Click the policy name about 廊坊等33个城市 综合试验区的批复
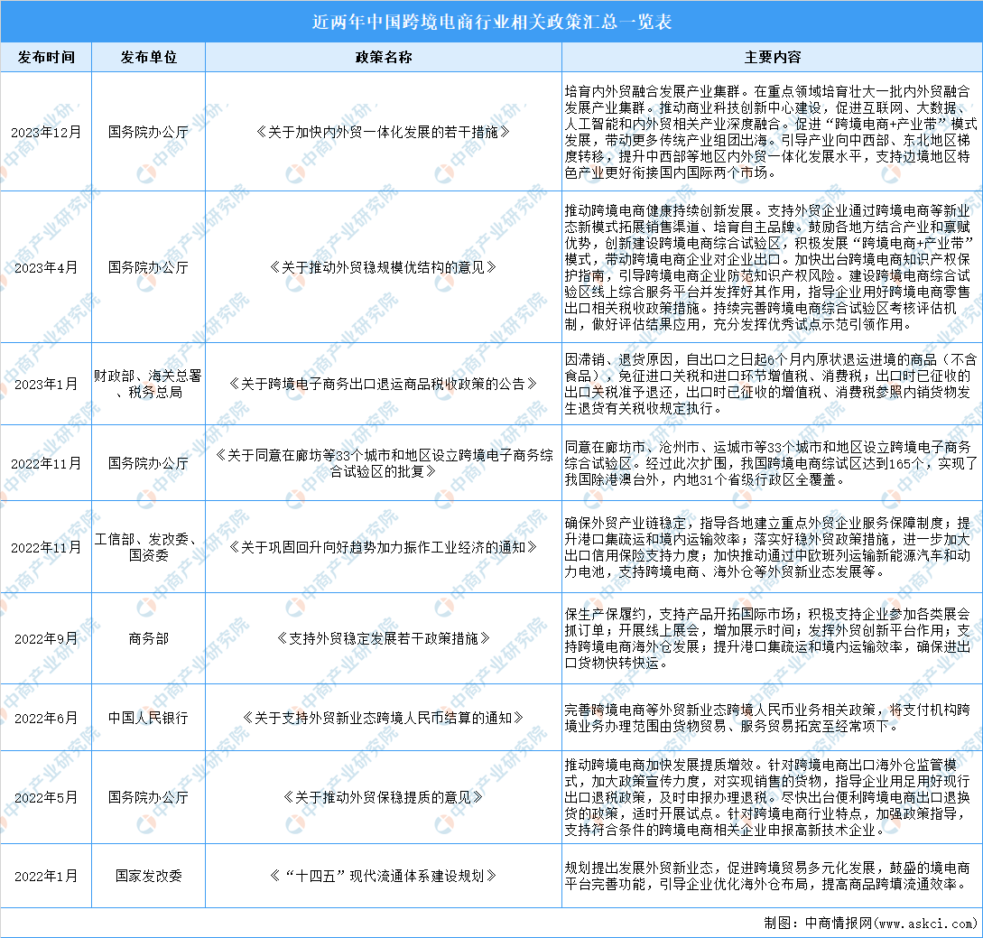Viewport: 983px width, 938px height. (383, 463)
